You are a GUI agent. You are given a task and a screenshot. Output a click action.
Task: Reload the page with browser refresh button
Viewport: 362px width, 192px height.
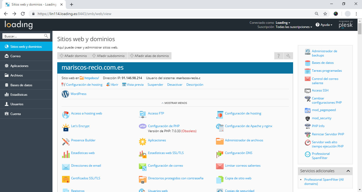click(x=23, y=14)
